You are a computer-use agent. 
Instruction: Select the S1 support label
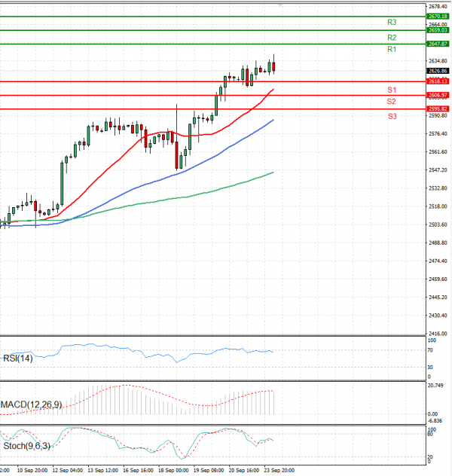[392, 90]
